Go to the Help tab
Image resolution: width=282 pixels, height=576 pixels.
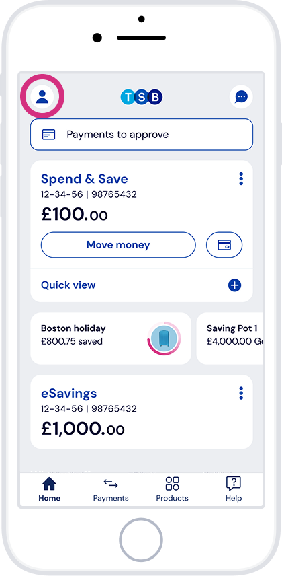[x=234, y=490]
